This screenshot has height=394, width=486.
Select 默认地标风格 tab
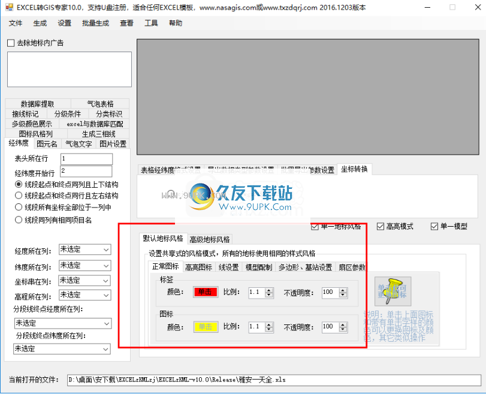(x=163, y=238)
